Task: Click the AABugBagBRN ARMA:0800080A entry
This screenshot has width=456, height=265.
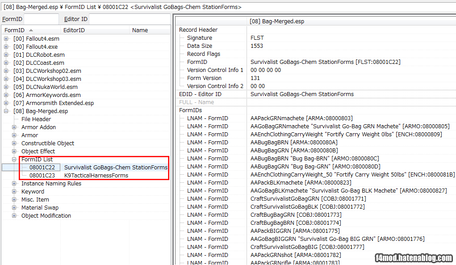Action: (x=294, y=143)
